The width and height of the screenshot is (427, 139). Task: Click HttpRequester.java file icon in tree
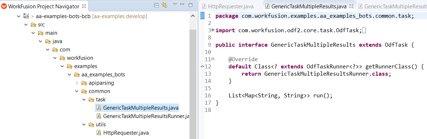(x=99, y=133)
